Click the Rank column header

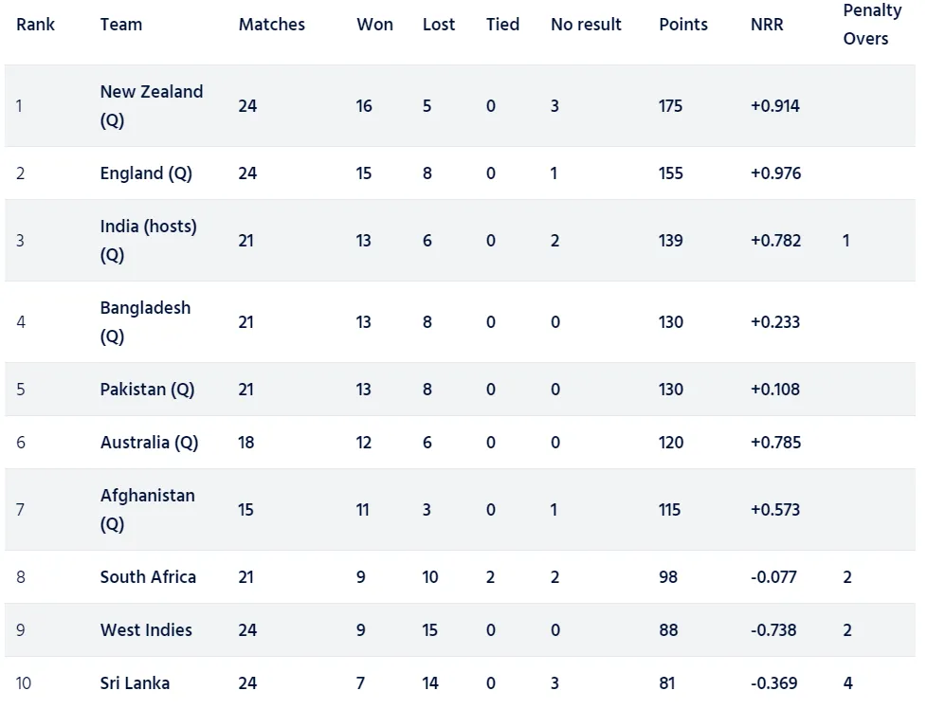point(35,25)
